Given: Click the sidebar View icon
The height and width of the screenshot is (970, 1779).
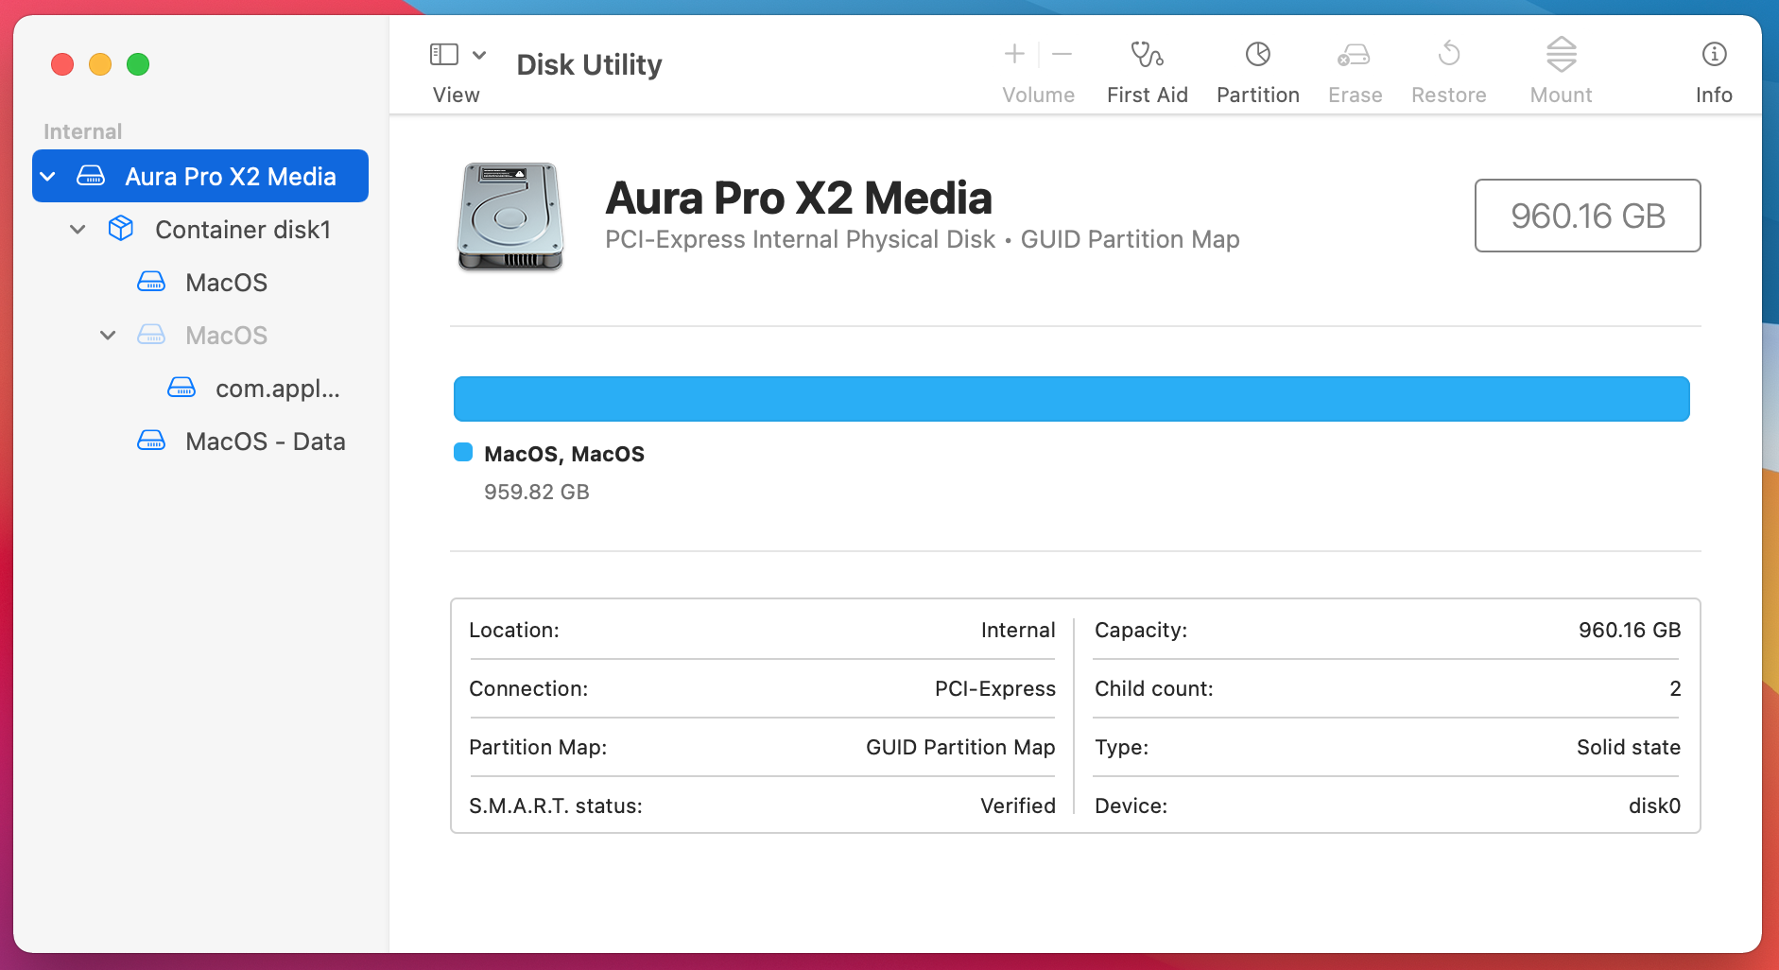Looking at the screenshot, I should (x=444, y=54).
